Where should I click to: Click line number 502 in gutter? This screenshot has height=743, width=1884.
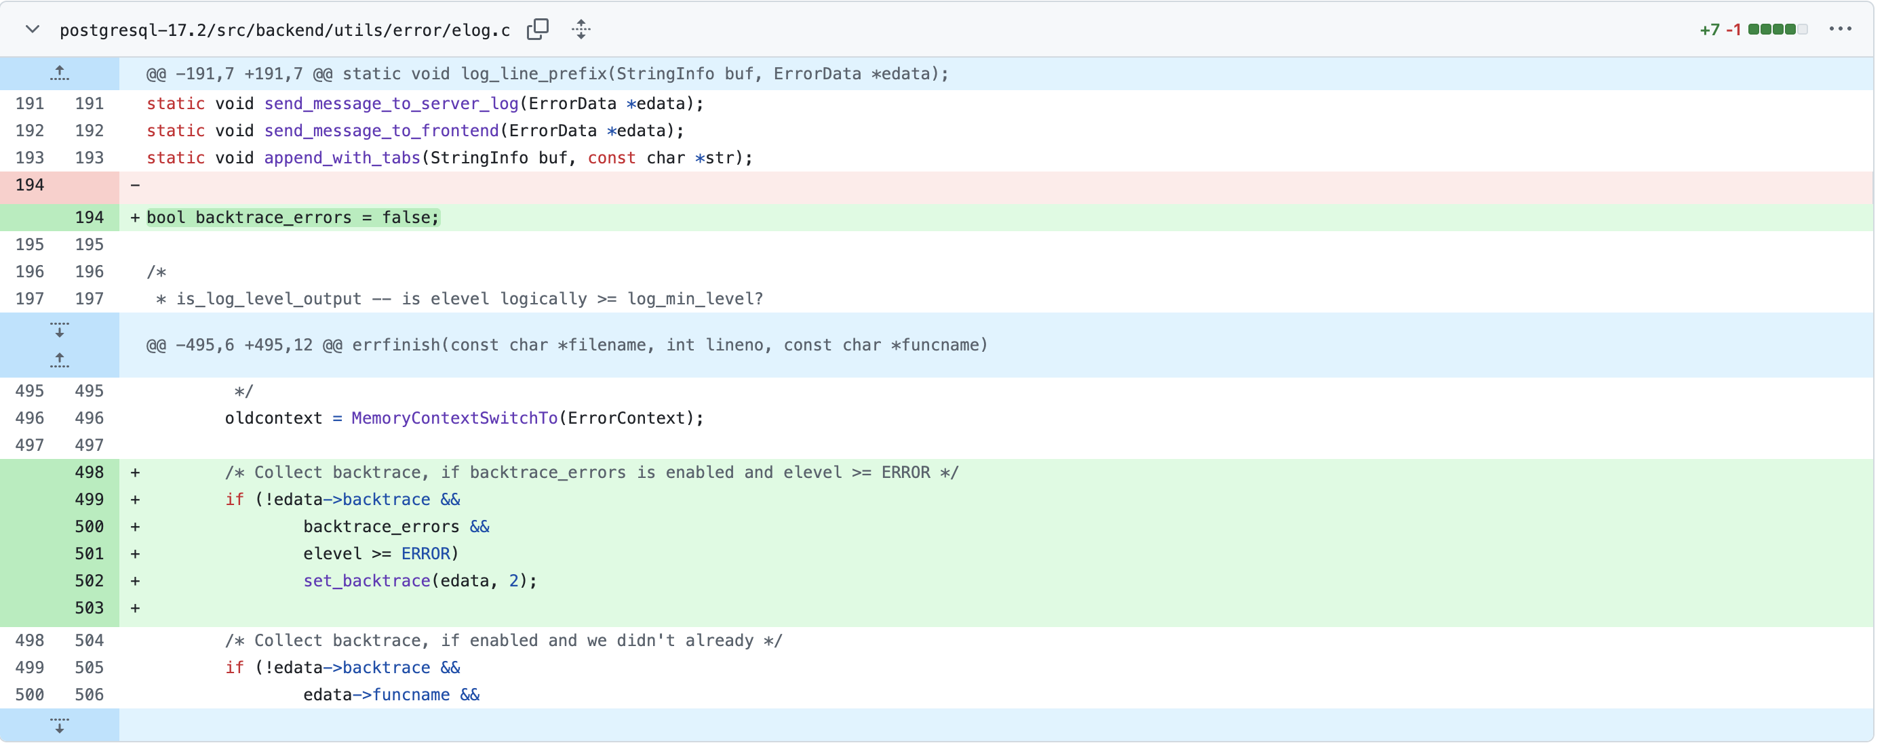tap(90, 581)
